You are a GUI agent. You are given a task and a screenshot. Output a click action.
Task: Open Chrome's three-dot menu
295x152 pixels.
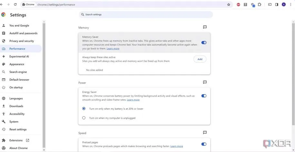click(x=290, y=4)
